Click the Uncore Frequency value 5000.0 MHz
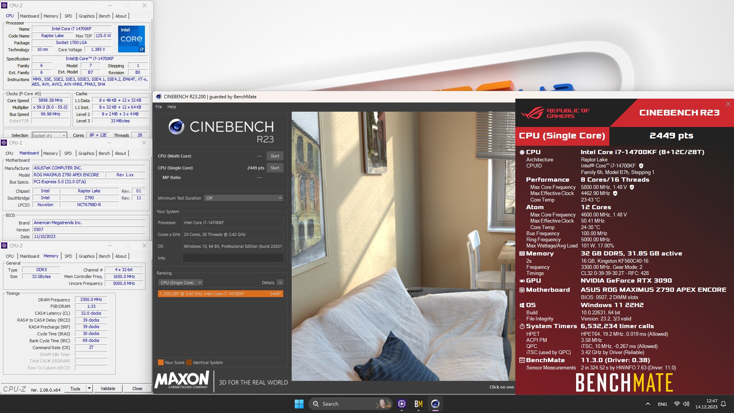This screenshot has width=734, height=413. point(124,283)
